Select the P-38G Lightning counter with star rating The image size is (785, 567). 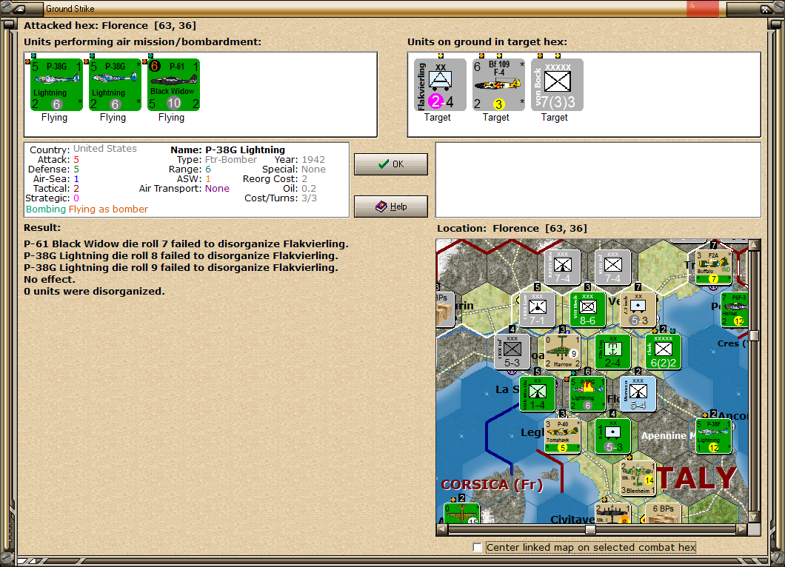click(115, 85)
